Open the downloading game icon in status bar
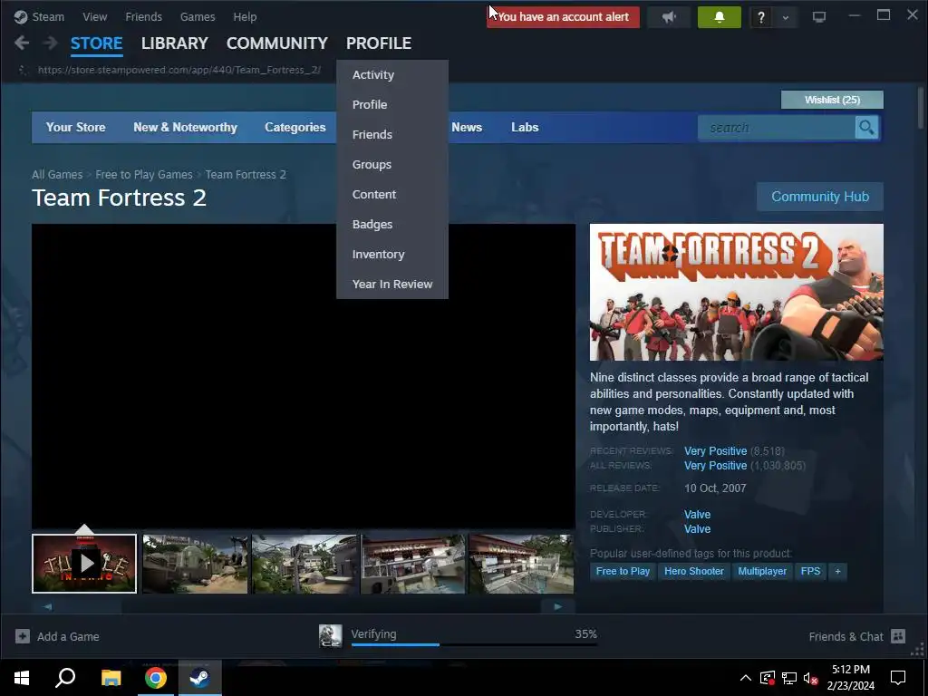The image size is (928, 696). [x=330, y=635]
